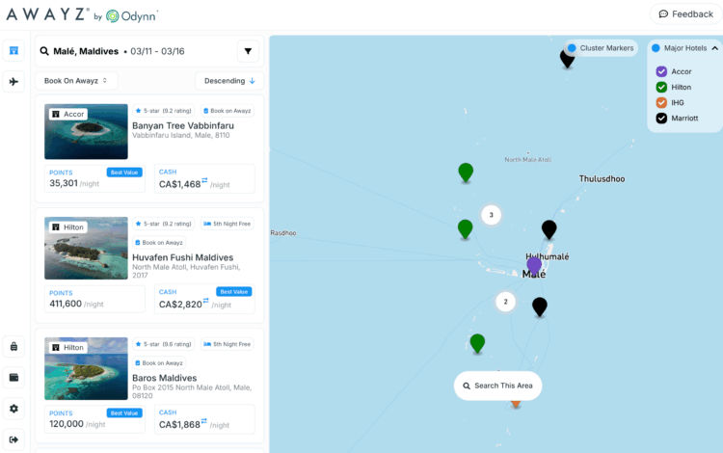The image size is (723, 453).
Task: Open the hotels section in the sidebar
Action: [x=13, y=51]
